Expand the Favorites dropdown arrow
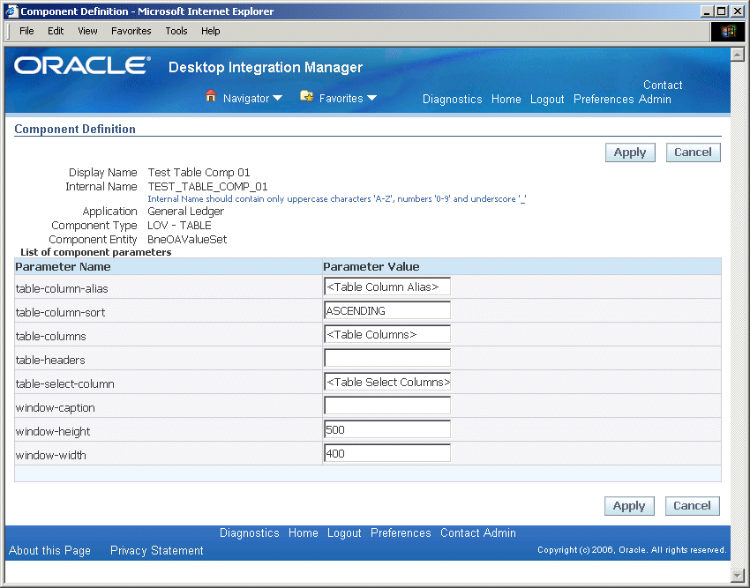This screenshot has width=750, height=588. [x=371, y=98]
